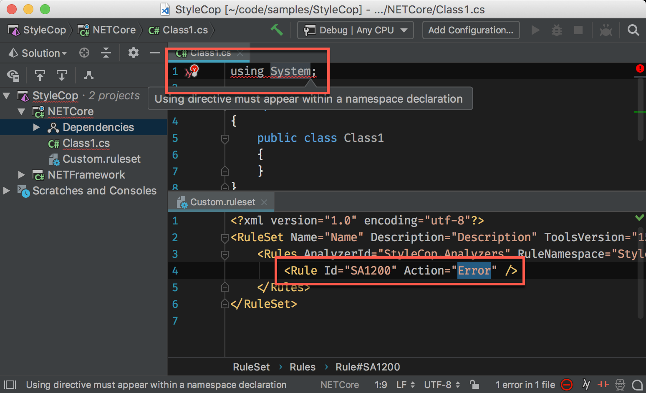Viewport: 646px width, 393px height.
Task: Expand the Dependencies node
Action: coord(37,127)
